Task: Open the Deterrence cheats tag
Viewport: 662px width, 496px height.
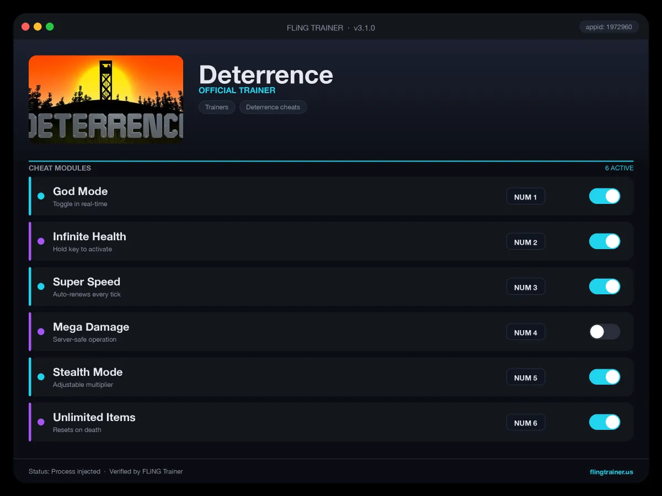Action: (x=273, y=107)
